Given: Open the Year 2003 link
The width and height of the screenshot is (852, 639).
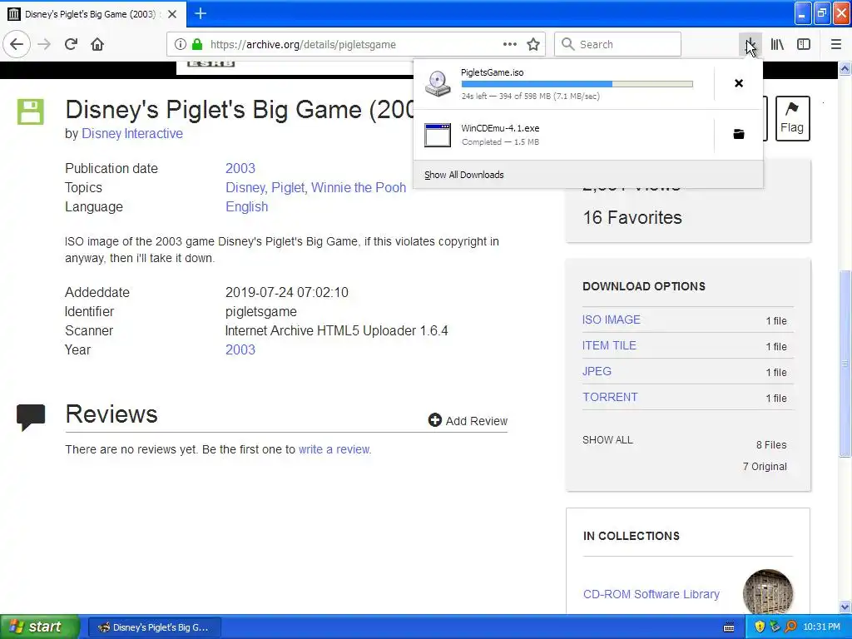Looking at the screenshot, I should 240,350.
